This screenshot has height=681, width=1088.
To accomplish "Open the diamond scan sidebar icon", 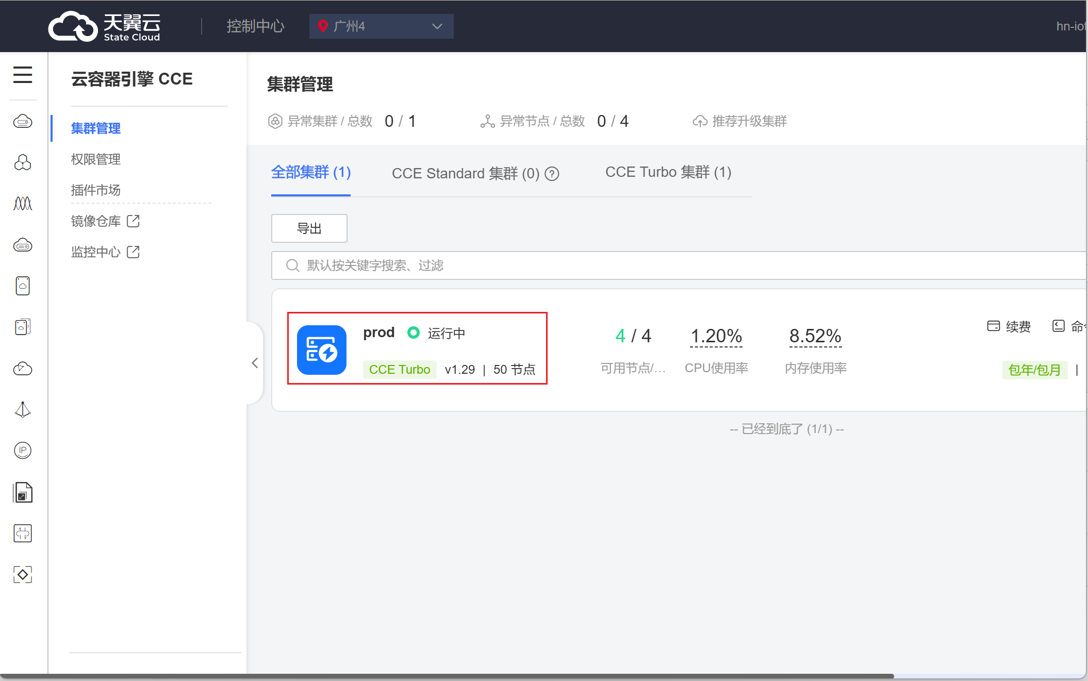I will pyautogui.click(x=23, y=574).
